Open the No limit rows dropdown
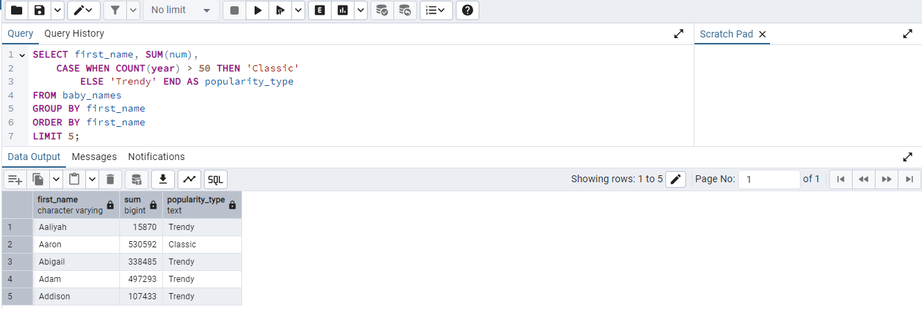This screenshot has width=922, height=309. [x=180, y=10]
